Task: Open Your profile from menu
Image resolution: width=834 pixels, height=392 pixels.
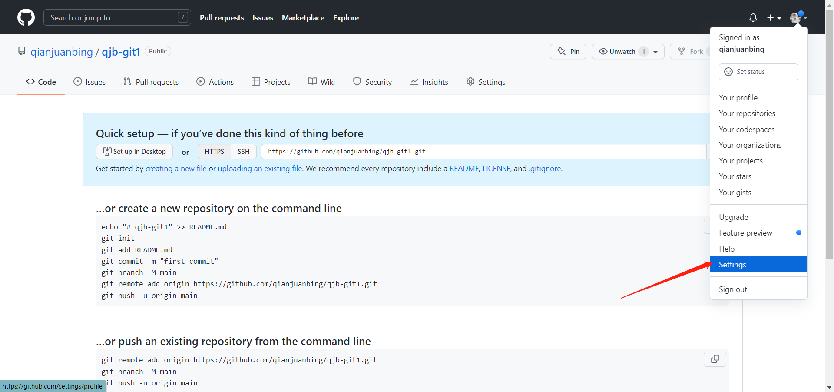Action: [x=758, y=98]
